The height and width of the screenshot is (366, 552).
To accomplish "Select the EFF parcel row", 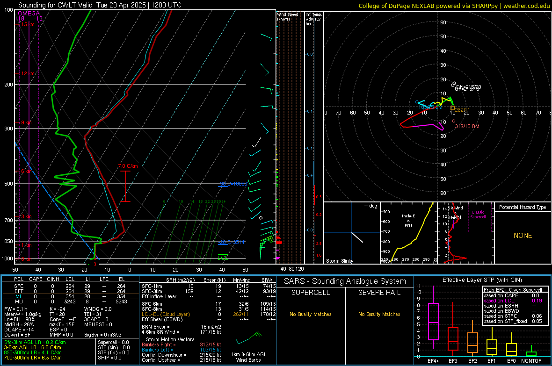I will pos(71,291).
